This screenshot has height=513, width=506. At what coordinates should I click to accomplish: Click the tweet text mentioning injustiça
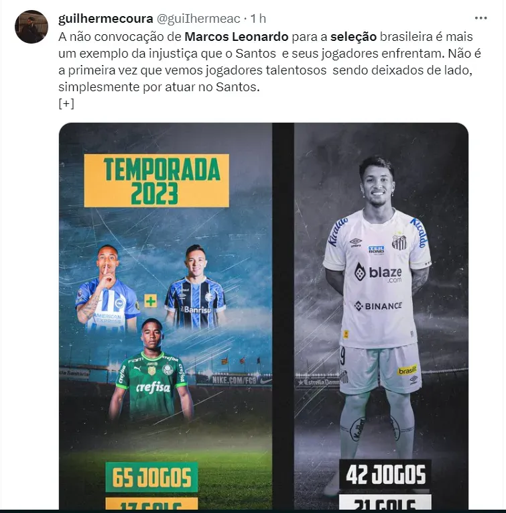[x=269, y=62]
